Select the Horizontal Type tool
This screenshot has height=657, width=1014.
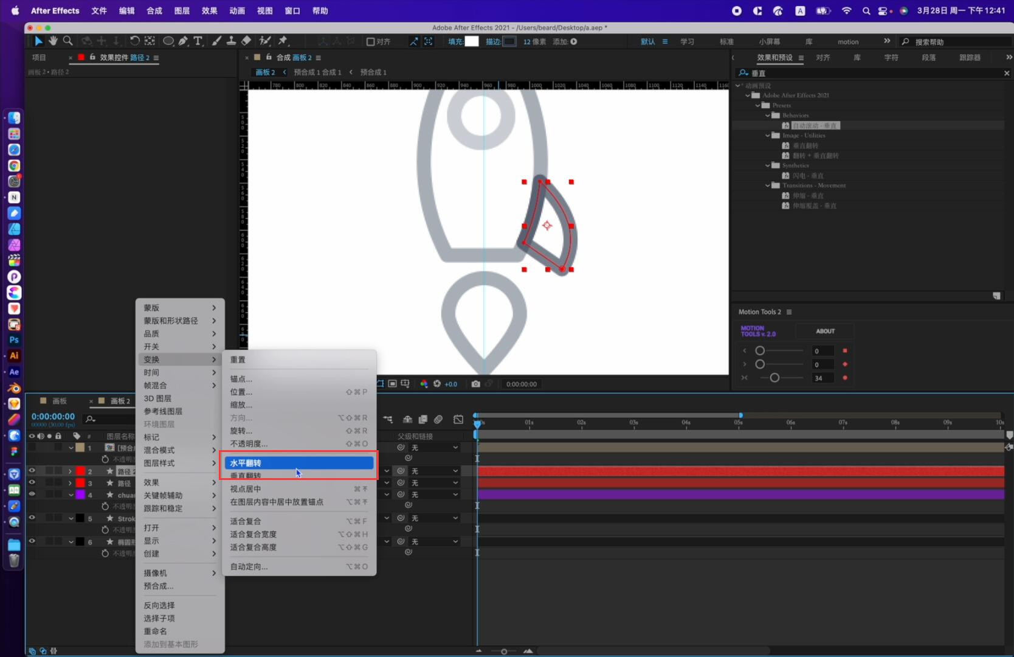pos(198,41)
